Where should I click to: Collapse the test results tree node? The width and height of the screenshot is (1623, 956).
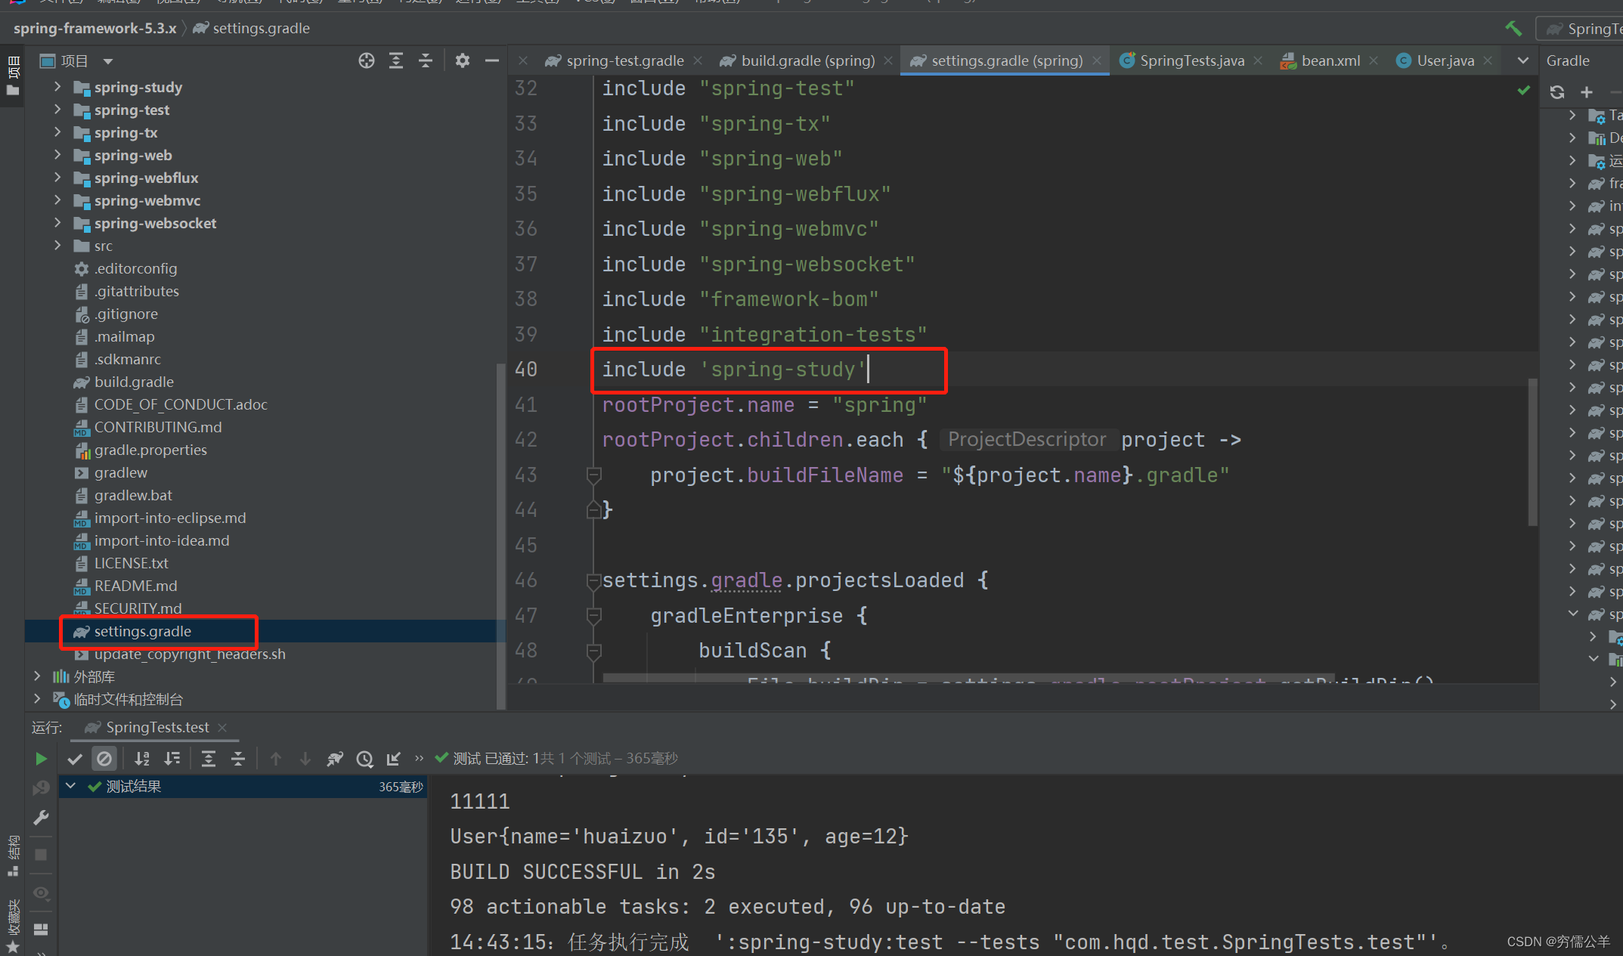(70, 786)
